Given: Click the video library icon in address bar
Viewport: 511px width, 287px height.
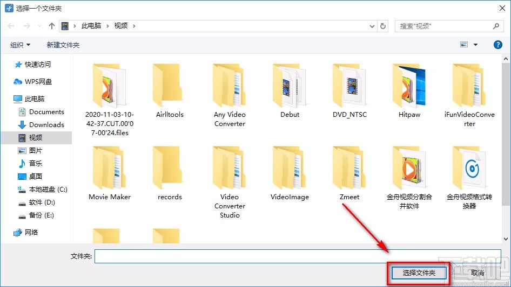Looking at the screenshot, I should click(65, 26).
